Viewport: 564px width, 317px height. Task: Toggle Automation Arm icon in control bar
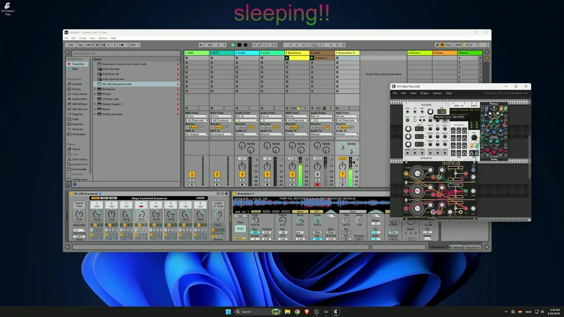[260, 45]
